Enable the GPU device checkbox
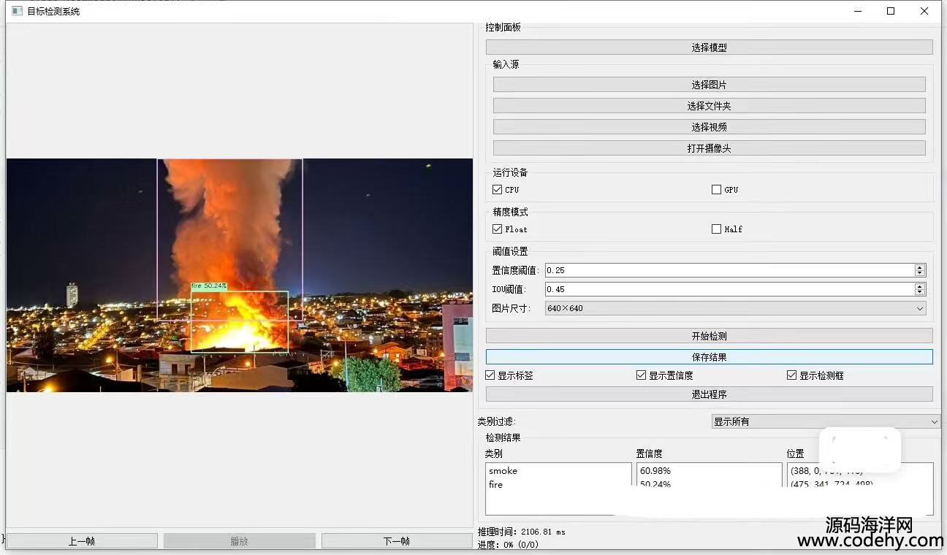The image size is (947, 555). click(716, 190)
